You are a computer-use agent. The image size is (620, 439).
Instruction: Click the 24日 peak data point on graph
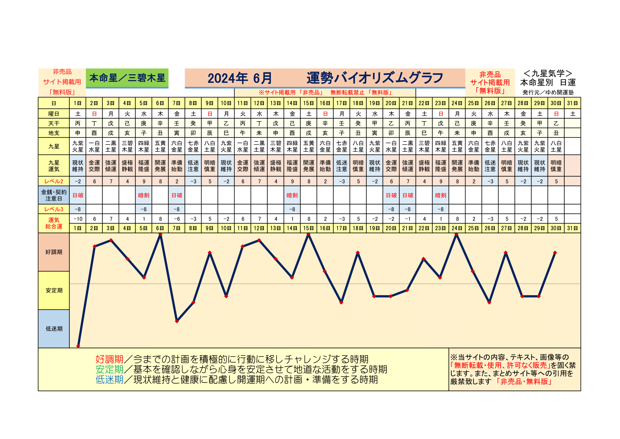(x=457, y=234)
